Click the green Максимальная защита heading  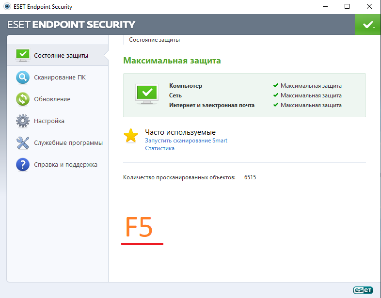click(x=172, y=61)
